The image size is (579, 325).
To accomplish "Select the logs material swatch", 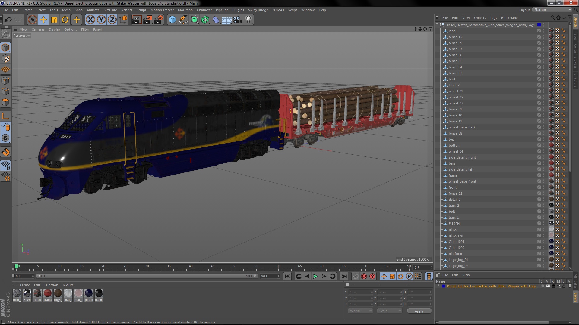I will [58, 293].
